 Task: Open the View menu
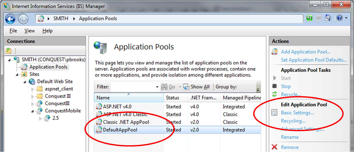(30, 31)
